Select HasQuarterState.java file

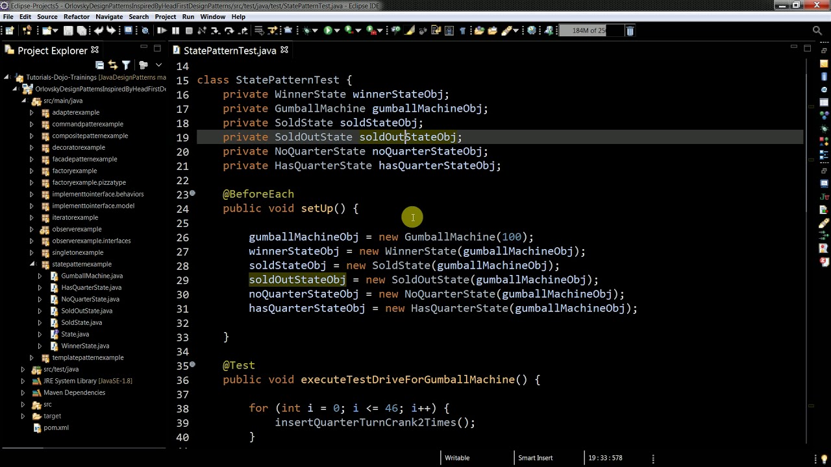[x=91, y=287]
